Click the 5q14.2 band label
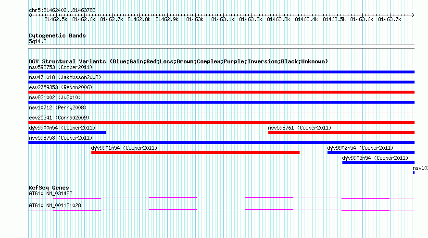Viewport: 428px width, 238px height. [x=38, y=41]
